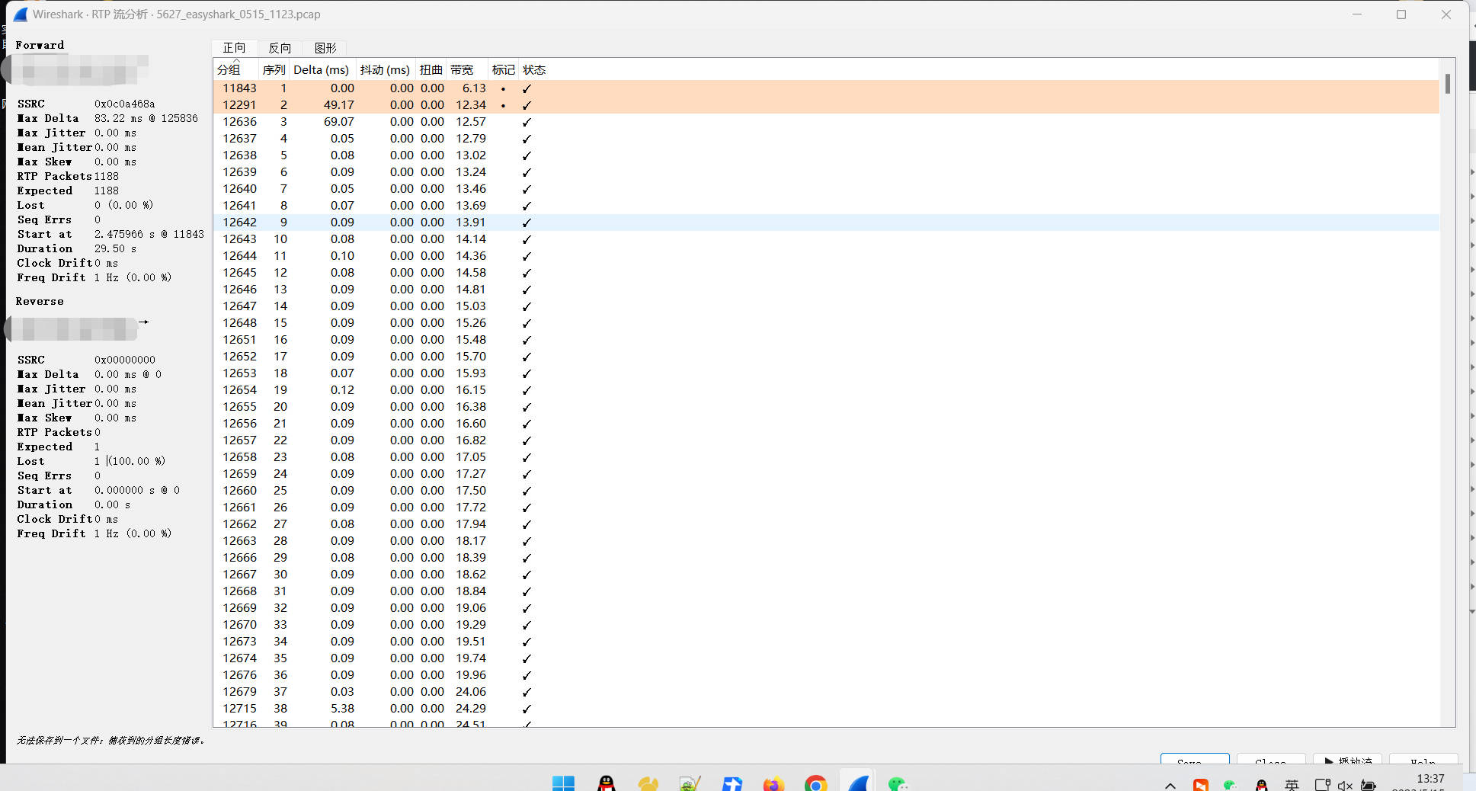This screenshot has height=791, width=1476.
Task: Click the muted volume tray icon
Action: click(1345, 785)
